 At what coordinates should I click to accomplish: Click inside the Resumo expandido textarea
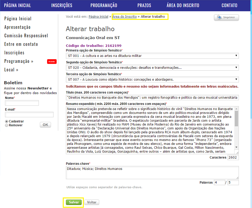click(x=150, y=130)
